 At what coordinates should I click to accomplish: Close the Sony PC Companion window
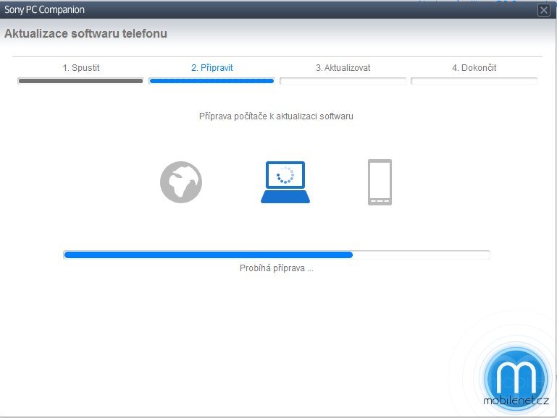click(543, 10)
